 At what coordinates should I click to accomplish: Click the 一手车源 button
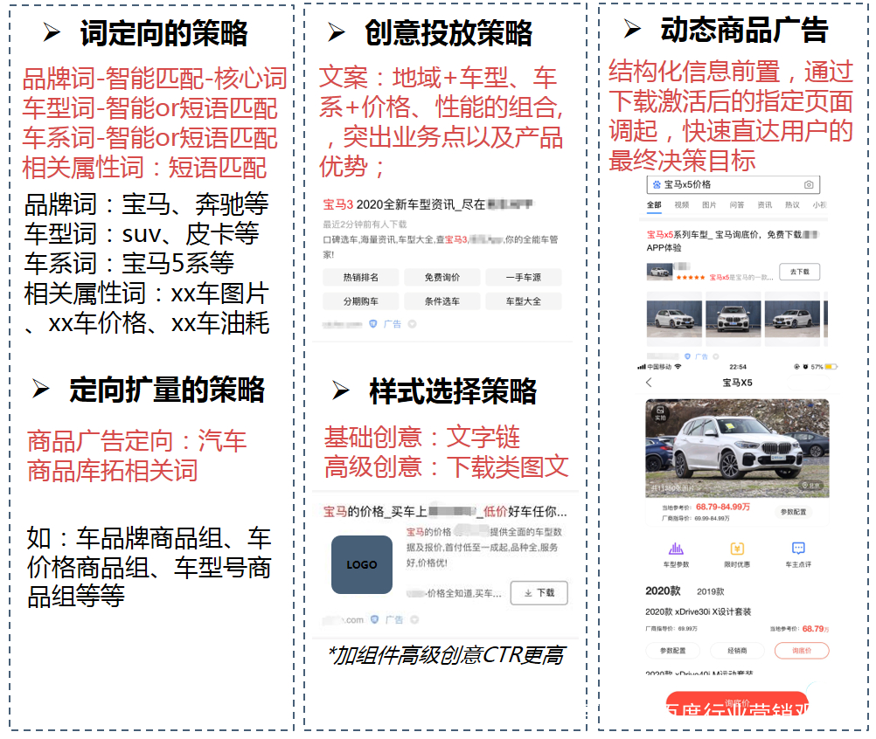524,278
